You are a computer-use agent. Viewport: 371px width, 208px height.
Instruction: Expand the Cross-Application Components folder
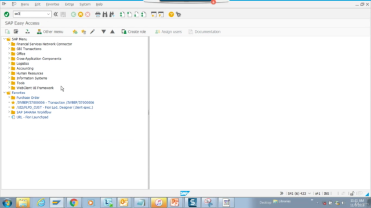tap(9, 58)
